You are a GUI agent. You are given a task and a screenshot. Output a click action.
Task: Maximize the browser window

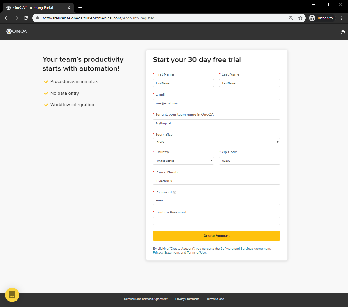tap(327, 4)
